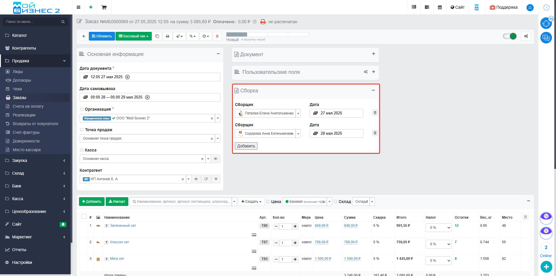Open the hamburger menu icon
Image resolution: width=556 pixels, height=276 pixels.
point(78,7)
